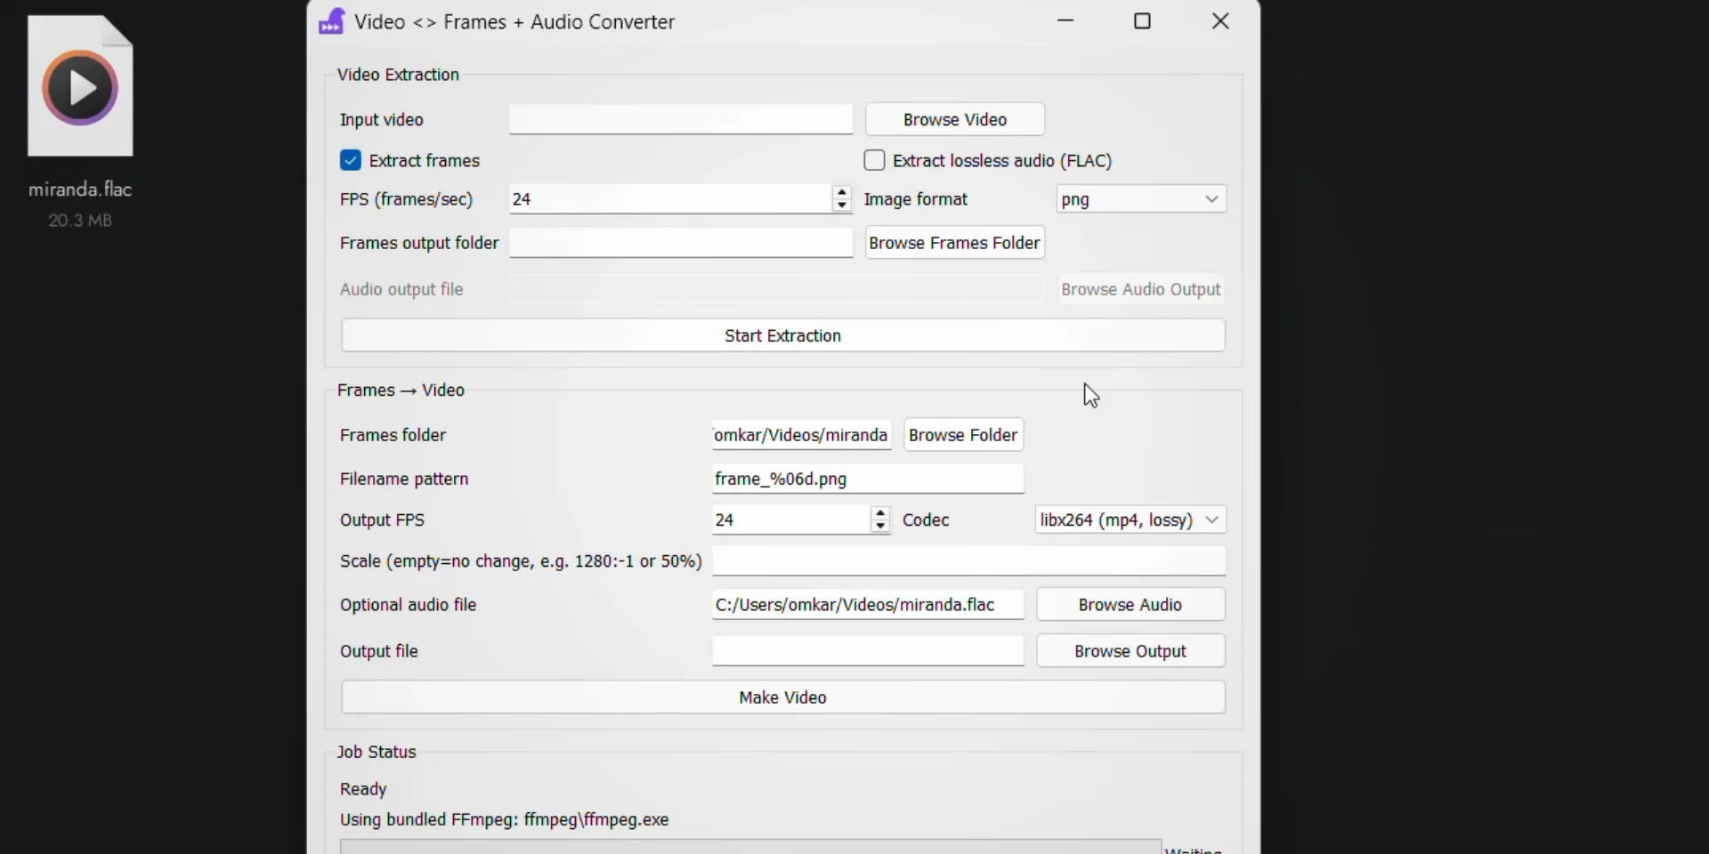Close the converter window
Screen dimensions: 1709x854
[x=1220, y=21]
